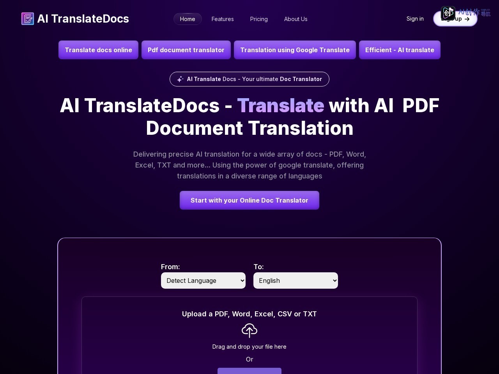
Task: Click the From: label
Action: click(170, 267)
